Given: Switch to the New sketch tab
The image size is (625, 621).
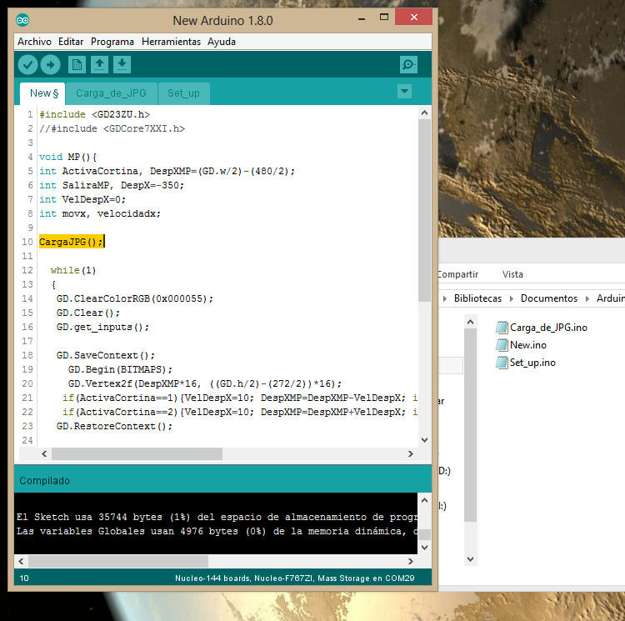Looking at the screenshot, I should point(42,93).
